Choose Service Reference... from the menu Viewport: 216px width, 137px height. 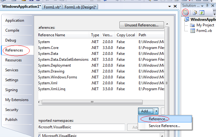point(164,126)
